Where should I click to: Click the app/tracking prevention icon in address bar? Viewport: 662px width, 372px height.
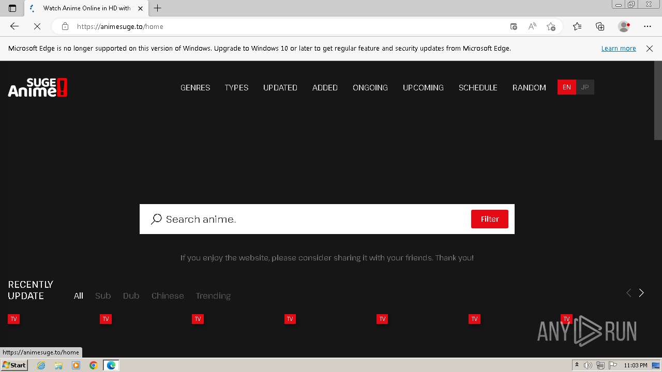click(x=514, y=26)
